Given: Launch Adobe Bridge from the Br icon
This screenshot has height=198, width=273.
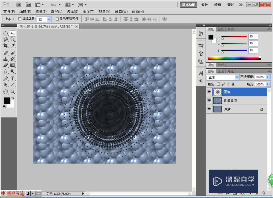Looking at the screenshot, I should click(19, 5).
